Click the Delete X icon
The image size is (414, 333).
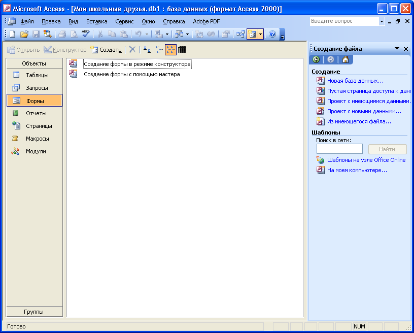132,49
